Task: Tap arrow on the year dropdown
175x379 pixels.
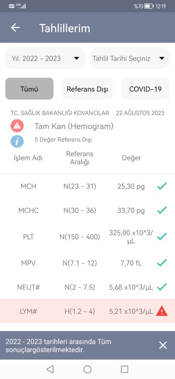Action: [77, 58]
